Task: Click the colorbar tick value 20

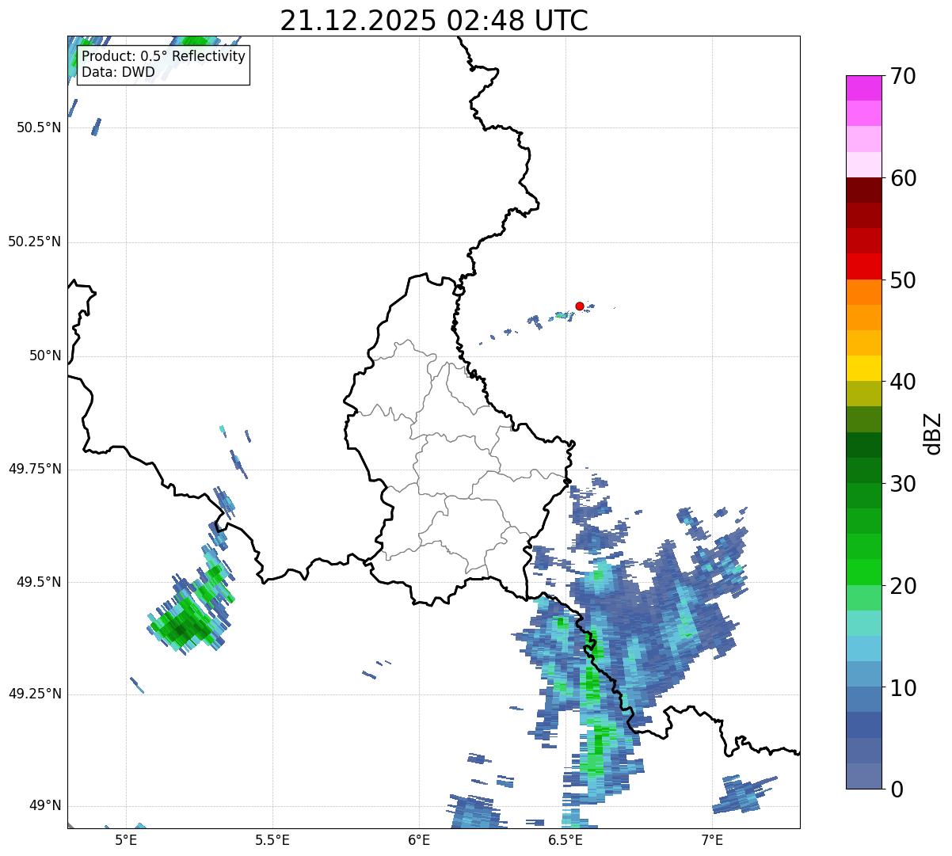Action: click(x=903, y=586)
